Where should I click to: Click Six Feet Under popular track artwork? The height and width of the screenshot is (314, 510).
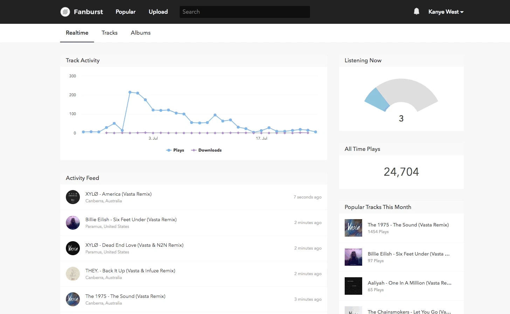click(x=353, y=257)
